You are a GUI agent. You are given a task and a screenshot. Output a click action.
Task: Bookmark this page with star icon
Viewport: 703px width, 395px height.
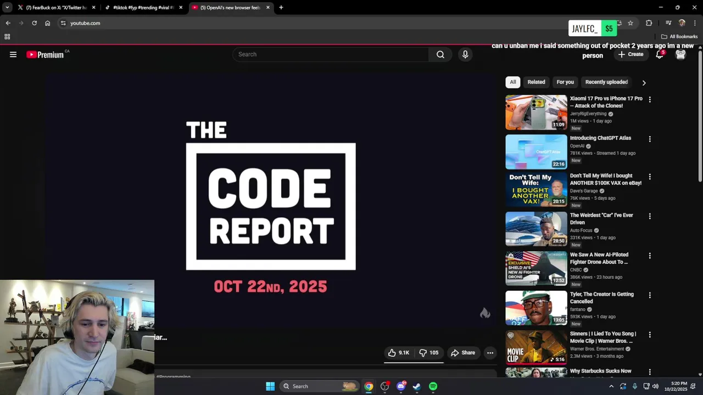[631, 23]
